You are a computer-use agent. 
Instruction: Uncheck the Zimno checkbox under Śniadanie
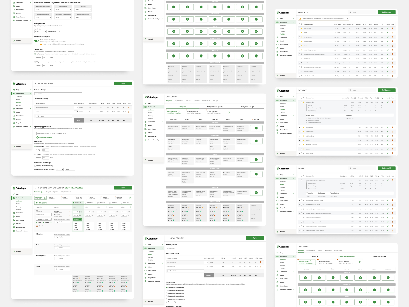coord(44,223)
